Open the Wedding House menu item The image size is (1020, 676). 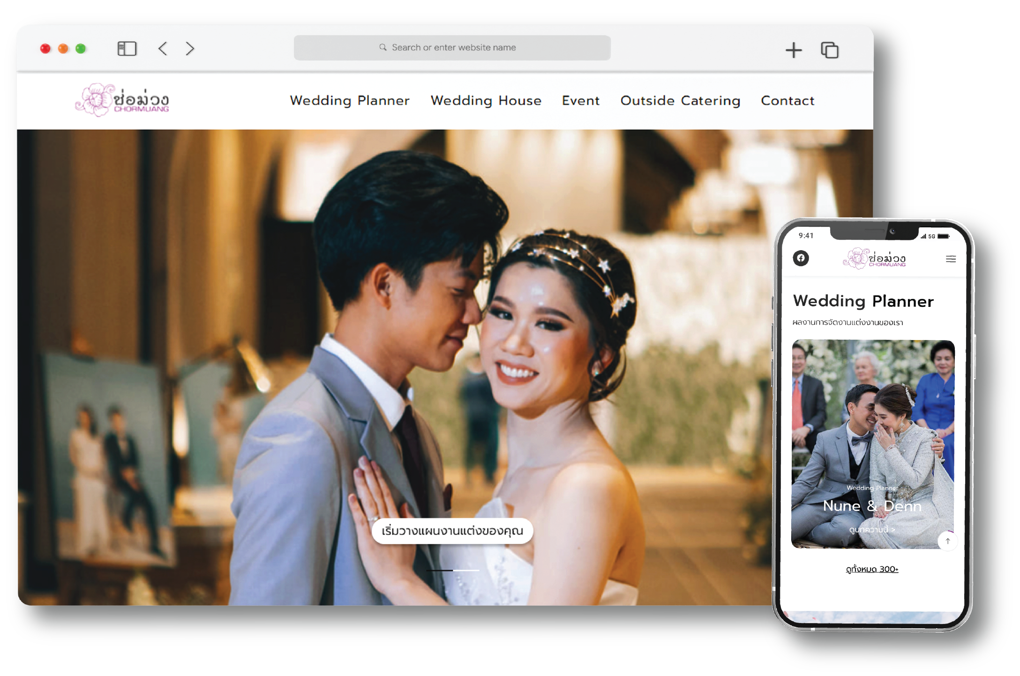(486, 101)
